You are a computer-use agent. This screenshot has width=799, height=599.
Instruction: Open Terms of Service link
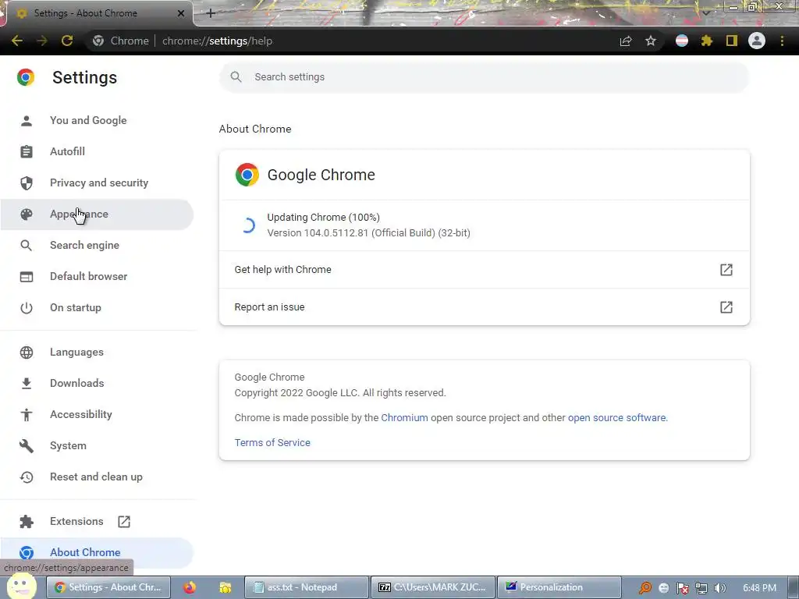coord(272,443)
